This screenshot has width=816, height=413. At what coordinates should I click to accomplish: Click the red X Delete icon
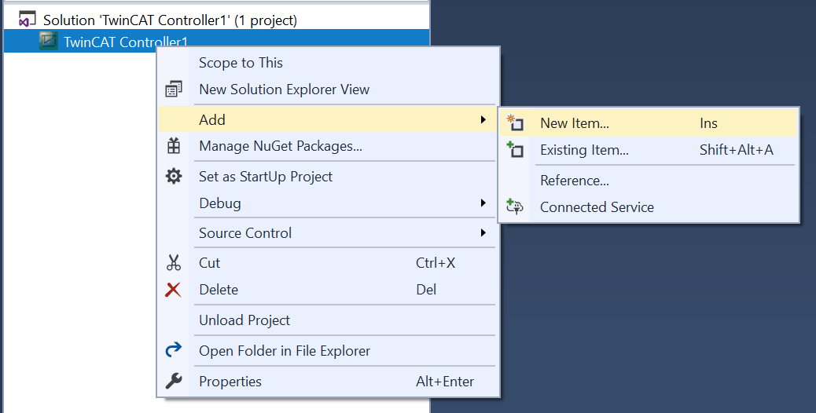pyautogui.click(x=174, y=290)
